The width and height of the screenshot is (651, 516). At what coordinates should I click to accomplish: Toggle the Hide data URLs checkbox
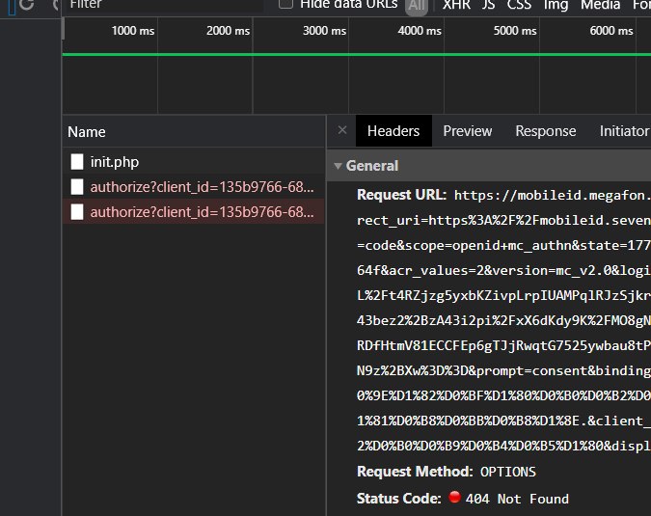coord(285,4)
